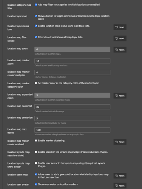Select 'location topic map' label

pos(17,16)
